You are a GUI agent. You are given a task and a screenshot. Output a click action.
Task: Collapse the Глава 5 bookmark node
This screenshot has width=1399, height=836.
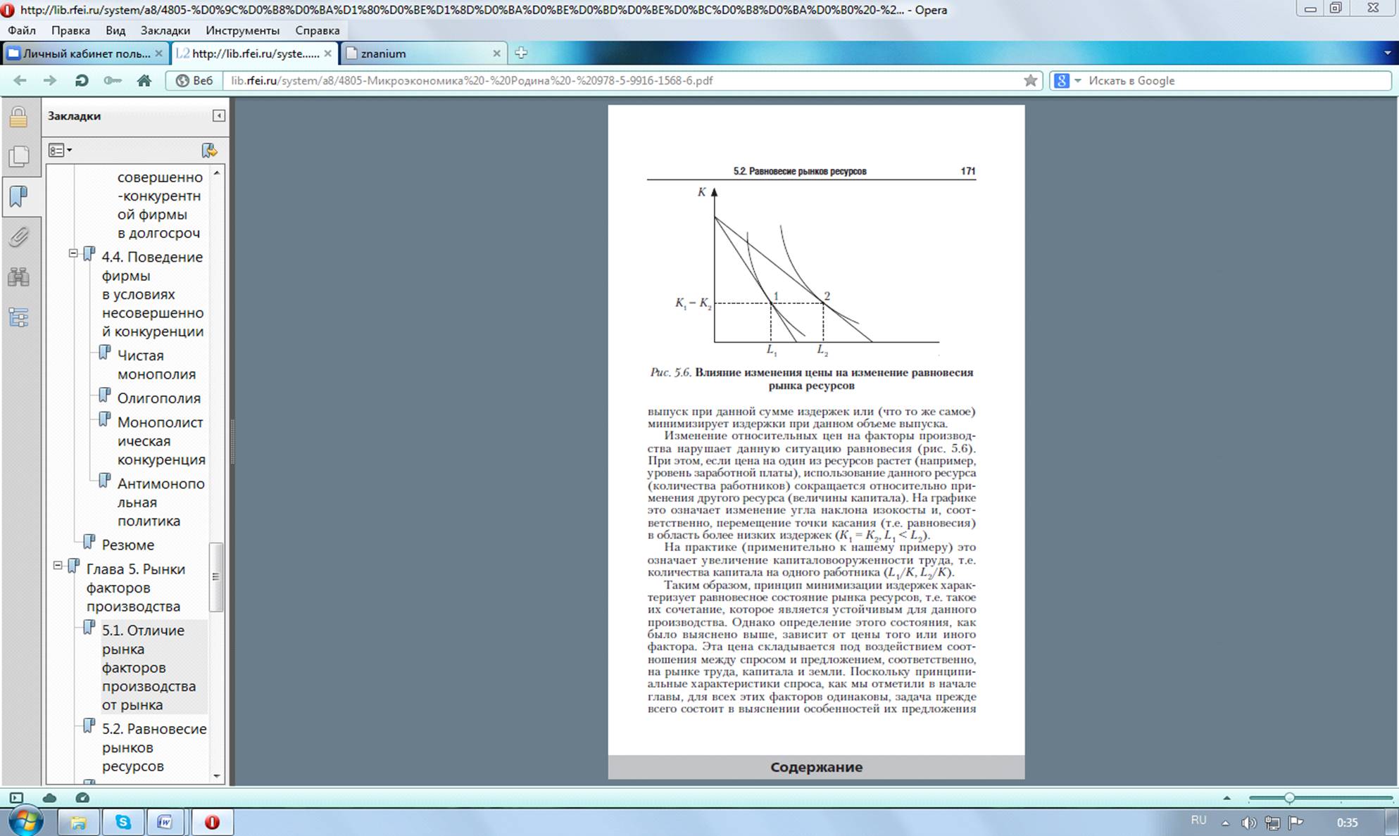58,565
